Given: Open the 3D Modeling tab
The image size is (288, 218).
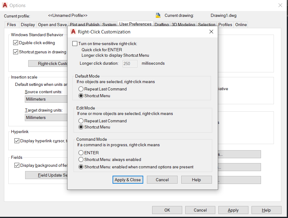Looking at the screenshot, I should pyautogui.click(x=183, y=25).
